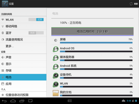Click the screen brightness icon in battery list

[56, 40]
